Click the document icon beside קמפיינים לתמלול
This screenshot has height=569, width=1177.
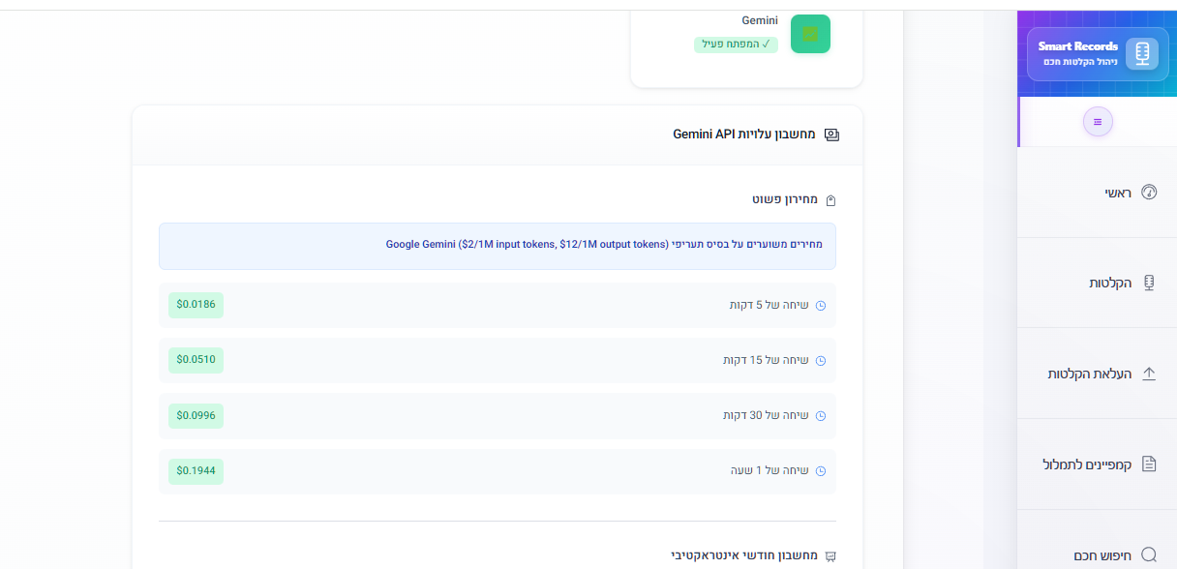(x=1149, y=464)
